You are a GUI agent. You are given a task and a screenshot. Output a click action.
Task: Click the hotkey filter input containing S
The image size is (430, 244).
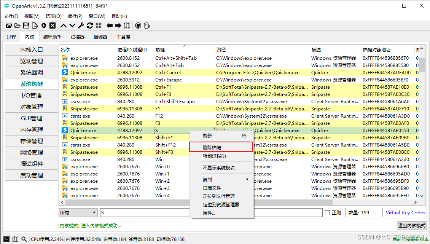click(211, 212)
